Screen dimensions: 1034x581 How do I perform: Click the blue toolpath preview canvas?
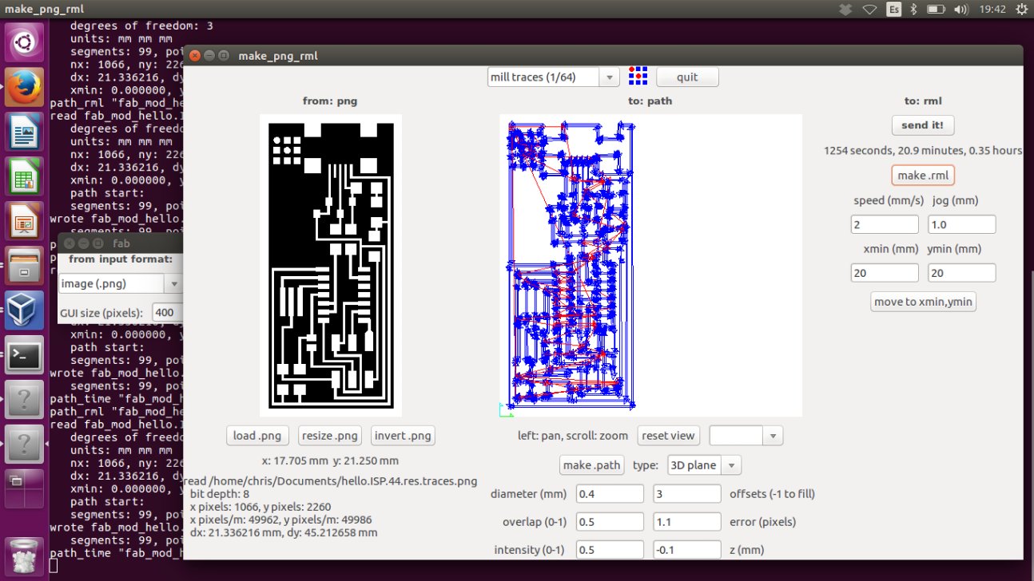tap(650, 266)
